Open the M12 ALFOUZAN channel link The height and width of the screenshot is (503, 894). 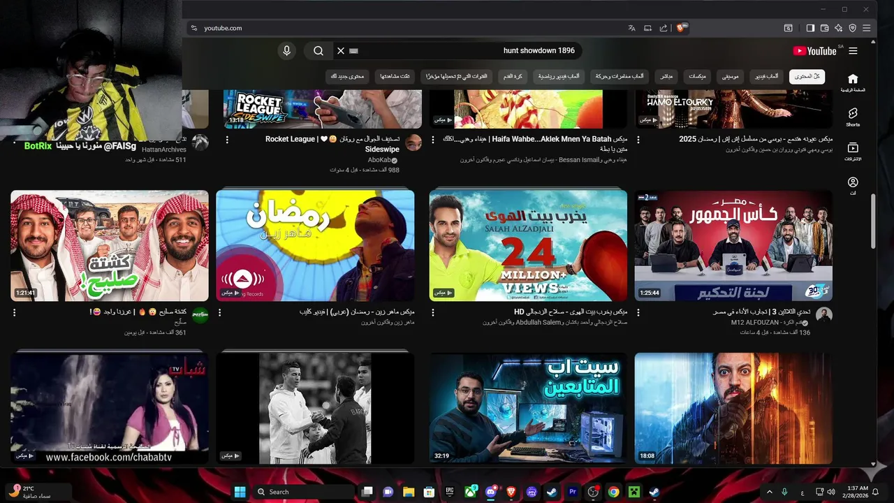coord(765,323)
